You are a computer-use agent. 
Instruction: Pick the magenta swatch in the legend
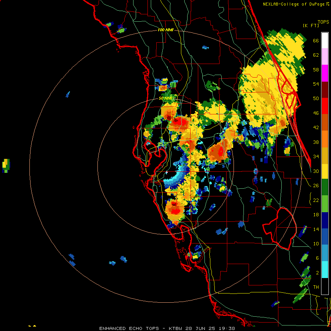click(325, 73)
